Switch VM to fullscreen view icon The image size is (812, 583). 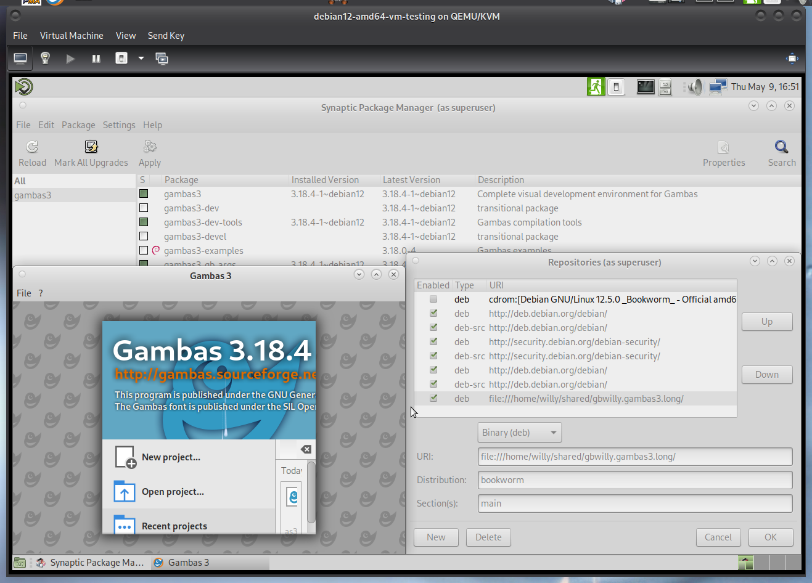click(x=792, y=59)
